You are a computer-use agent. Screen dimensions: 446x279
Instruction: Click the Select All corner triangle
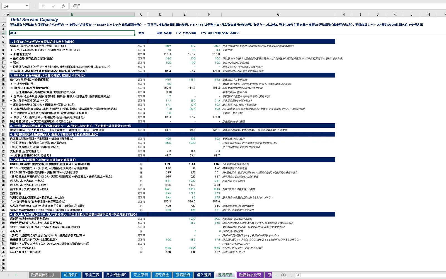(4, 14)
